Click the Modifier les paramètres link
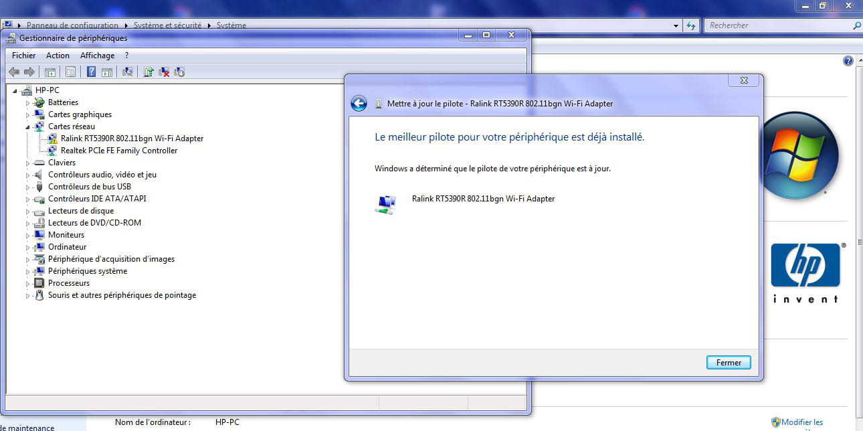The height and width of the screenshot is (431, 863). pyautogui.click(x=802, y=422)
